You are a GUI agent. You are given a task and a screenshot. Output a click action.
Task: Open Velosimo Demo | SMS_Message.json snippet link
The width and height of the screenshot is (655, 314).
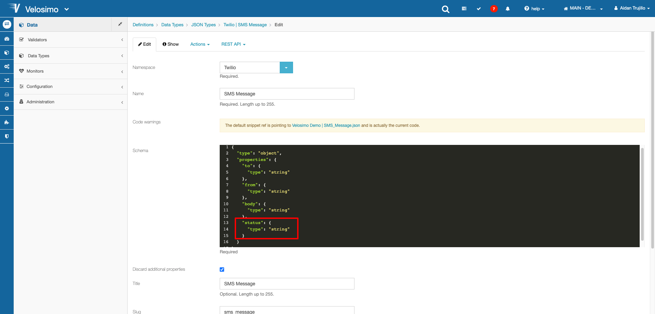click(x=326, y=125)
